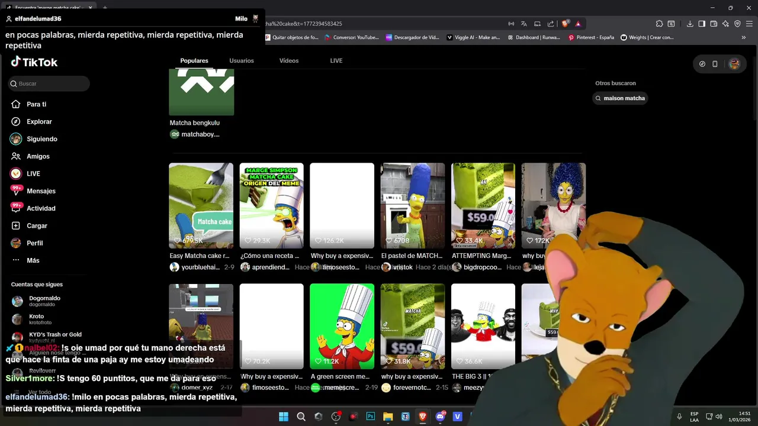Click the translate page icon in address bar
This screenshot has width=758, height=426.
pyautogui.click(x=524, y=24)
